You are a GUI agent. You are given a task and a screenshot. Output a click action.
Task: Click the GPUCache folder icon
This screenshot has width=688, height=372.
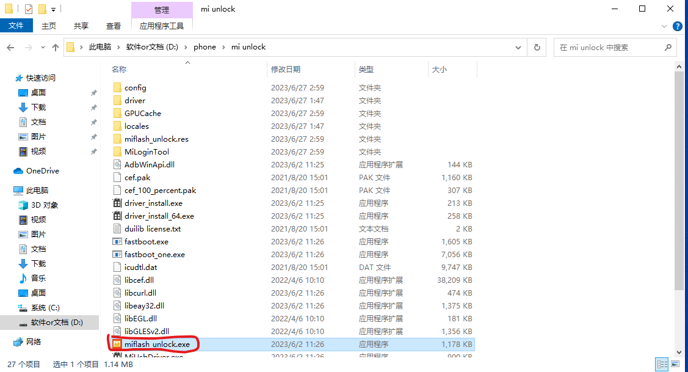click(x=117, y=113)
